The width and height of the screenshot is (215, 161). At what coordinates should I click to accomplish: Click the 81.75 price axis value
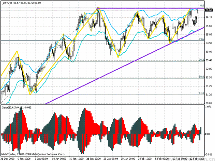pyautogui.click(x=209, y=86)
